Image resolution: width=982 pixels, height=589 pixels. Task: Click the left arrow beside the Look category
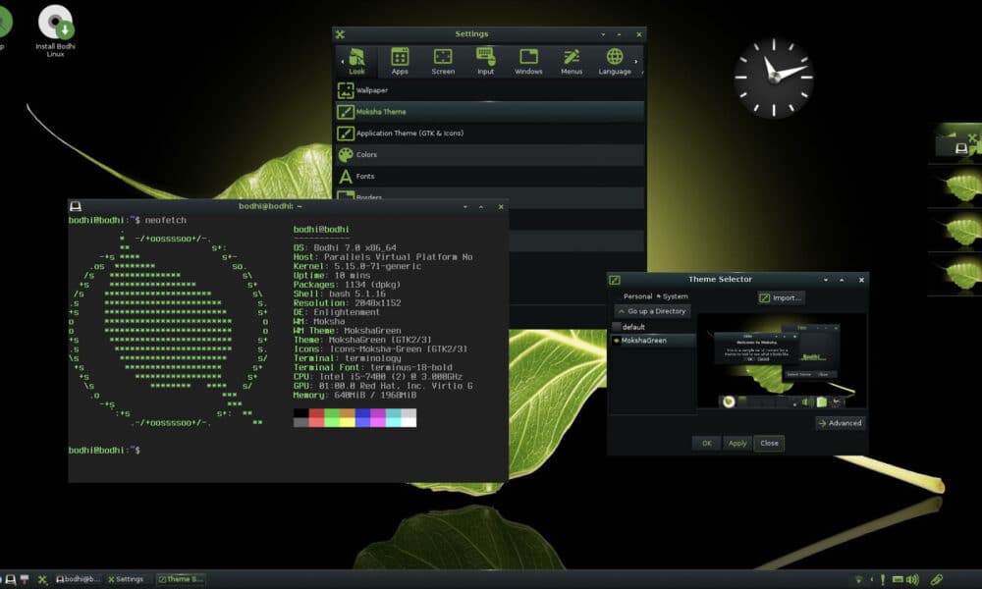[x=342, y=62]
